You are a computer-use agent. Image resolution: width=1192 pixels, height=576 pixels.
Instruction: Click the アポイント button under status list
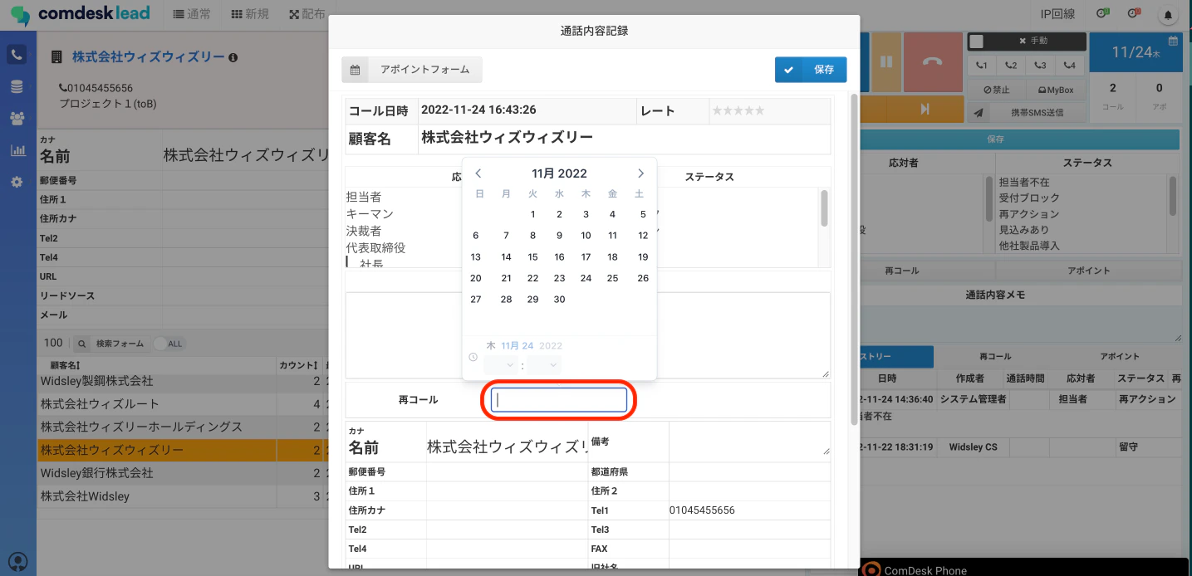(1088, 271)
